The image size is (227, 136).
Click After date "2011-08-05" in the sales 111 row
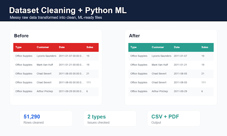click(x=180, y=82)
